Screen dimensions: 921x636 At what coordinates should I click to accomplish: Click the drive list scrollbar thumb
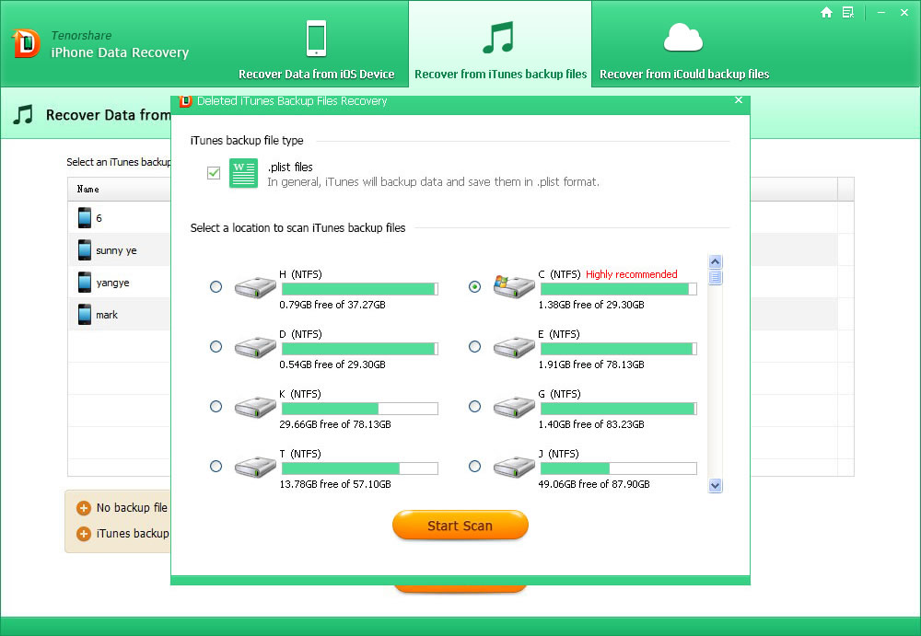pos(715,277)
